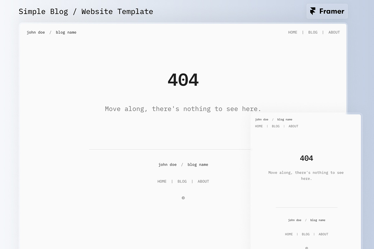The width and height of the screenshot is (374, 249).
Task: Click 'Simple Blog / Website Template' title
Action: click(86, 12)
